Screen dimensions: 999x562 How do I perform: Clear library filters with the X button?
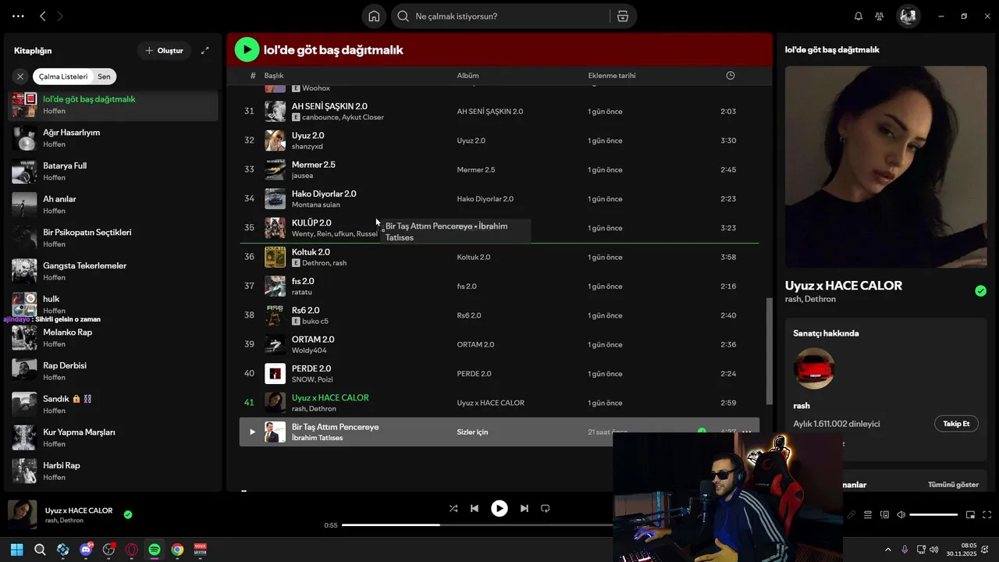coord(20,76)
